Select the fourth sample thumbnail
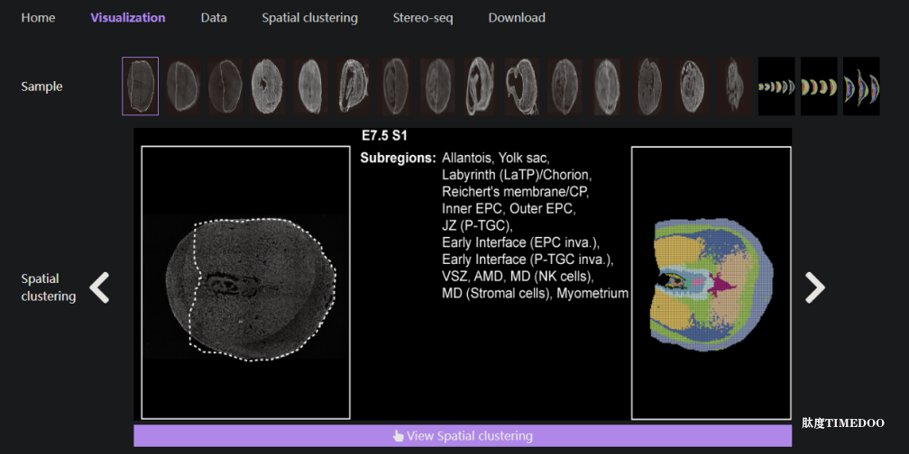909x454 pixels. [267, 86]
